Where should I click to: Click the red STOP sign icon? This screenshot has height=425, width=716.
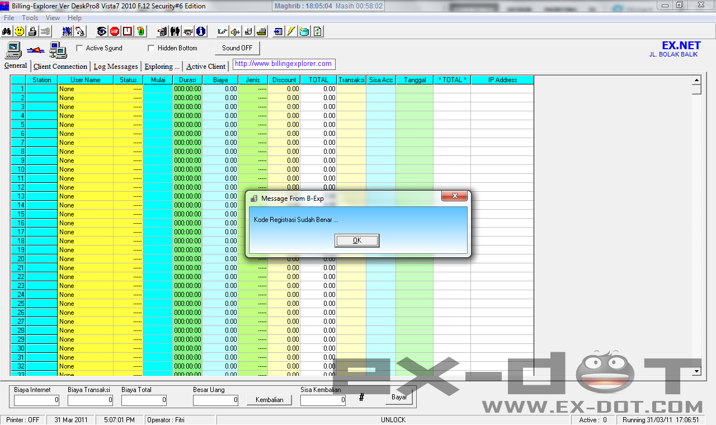114,31
